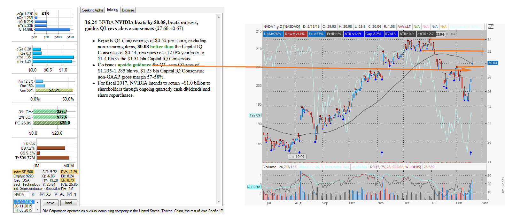Switch to the Briefing tab
Viewport: 505px width, 217px height.
(113, 10)
